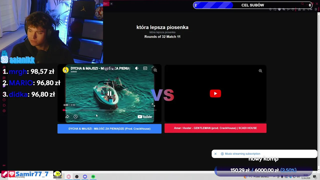Open the AI assistant icon
Screen dimensions: 320x180
coord(310,9)
